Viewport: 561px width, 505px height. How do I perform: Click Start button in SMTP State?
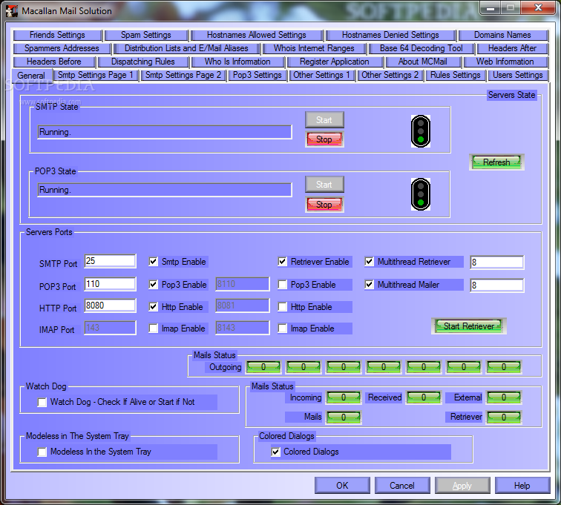(x=324, y=120)
